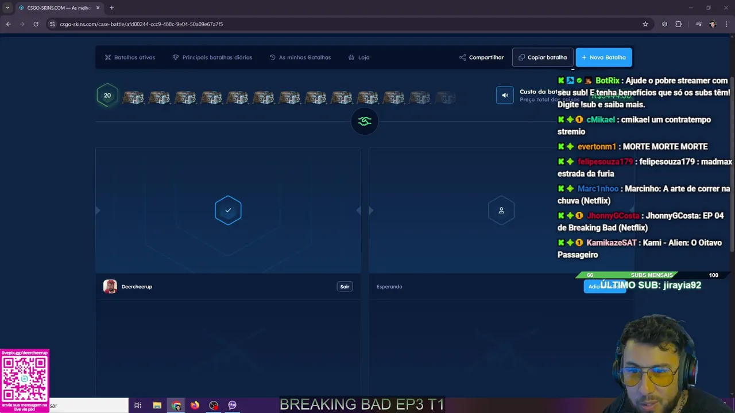Open the Loja tab
Image resolution: width=735 pixels, height=413 pixels.
[358, 57]
